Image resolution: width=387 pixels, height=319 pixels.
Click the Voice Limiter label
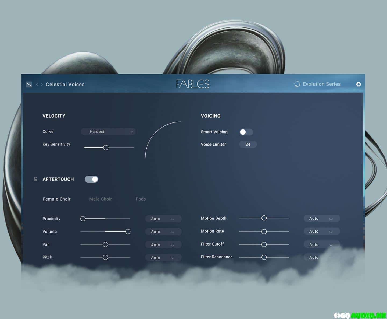click(213, 145)
